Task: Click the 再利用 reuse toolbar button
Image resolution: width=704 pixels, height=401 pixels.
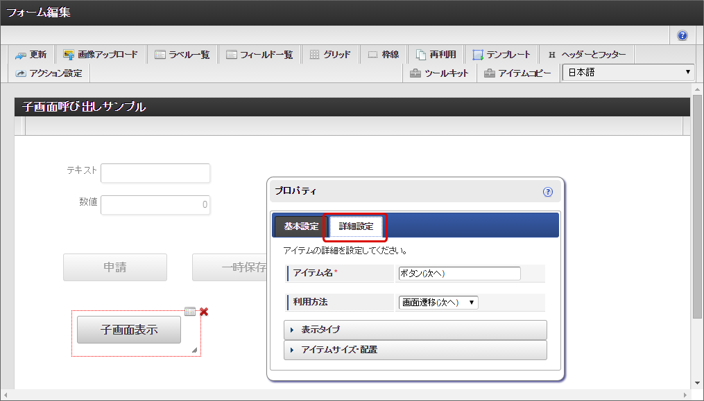Action: [x=436, y=55]
